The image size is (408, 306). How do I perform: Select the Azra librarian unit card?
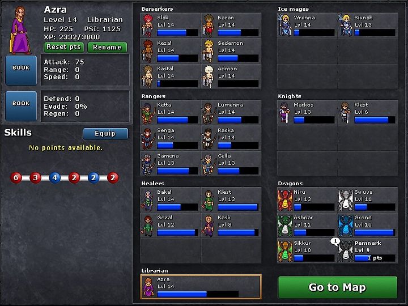pos(201,287)
